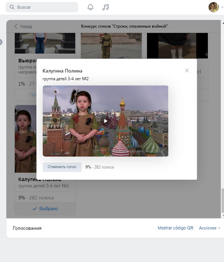Click the Buscar search field

pyautogui.click(x=42, y=7)
